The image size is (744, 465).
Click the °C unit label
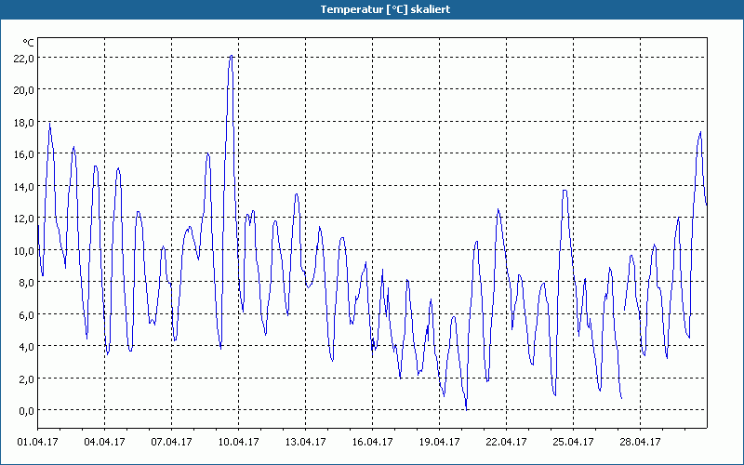point(28,43)
